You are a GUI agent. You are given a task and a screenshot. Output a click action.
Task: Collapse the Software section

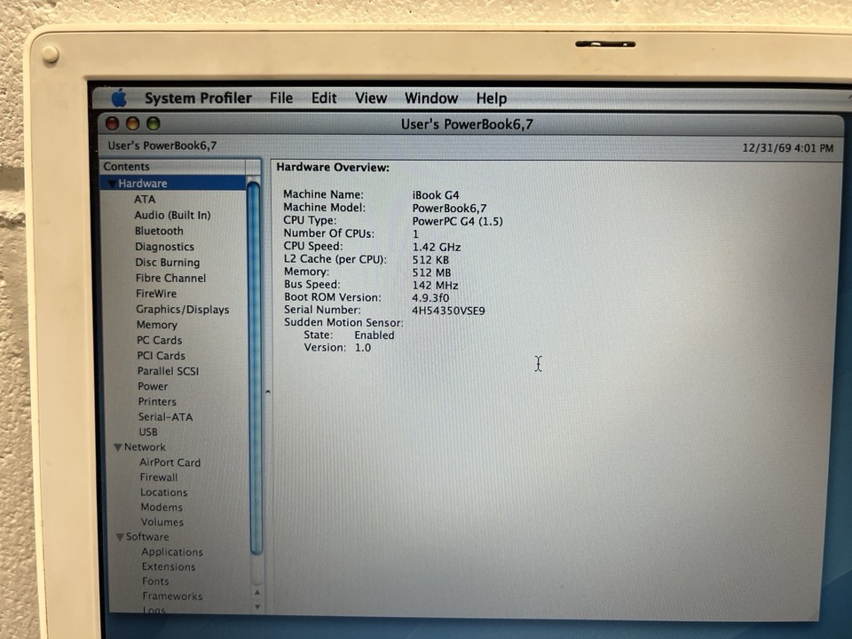[120, 536]
